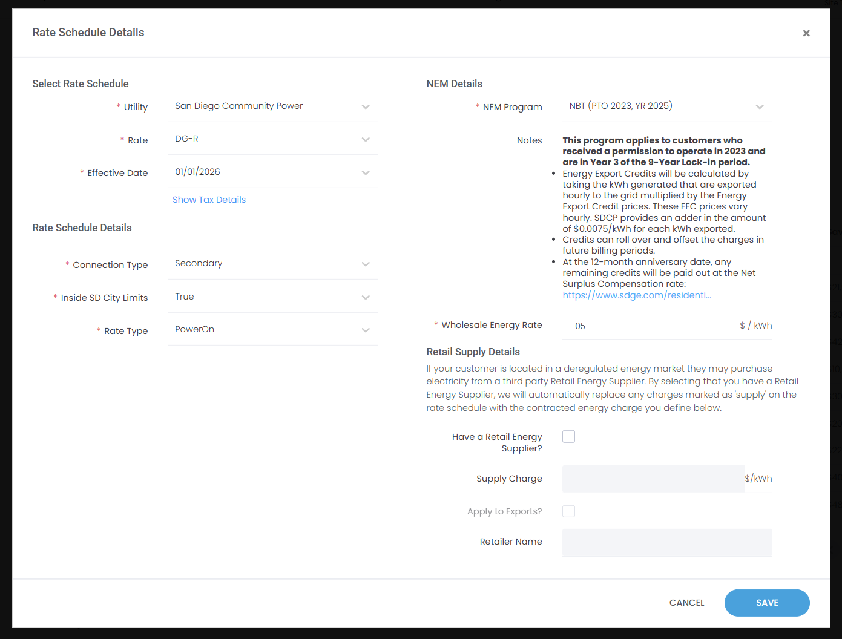Screen dimensions: 842x639
Task: Focus the Retailer Name text field
Action: coord(666,542)
